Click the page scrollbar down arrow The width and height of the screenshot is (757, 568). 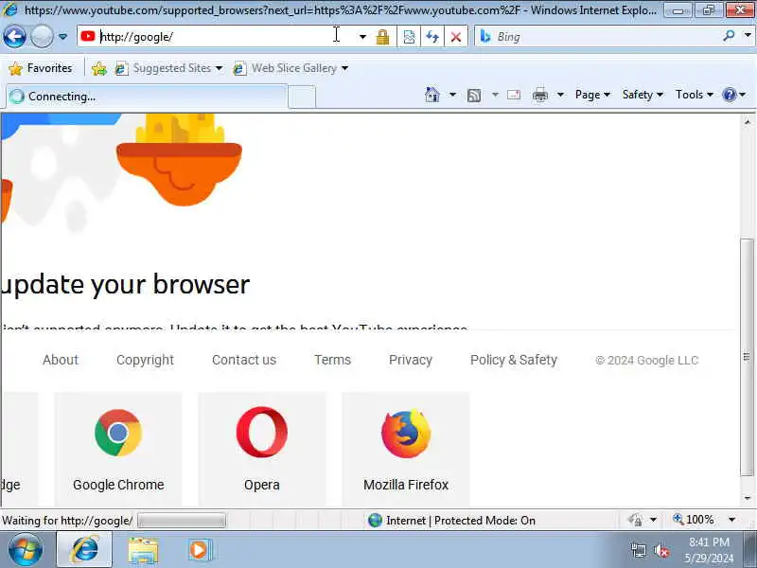(x=748, y=499)
